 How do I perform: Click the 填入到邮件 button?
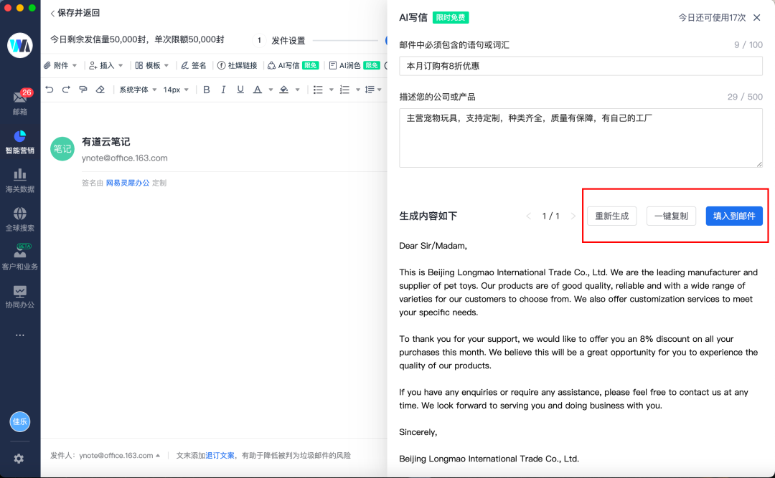click(x=733, y=216)
